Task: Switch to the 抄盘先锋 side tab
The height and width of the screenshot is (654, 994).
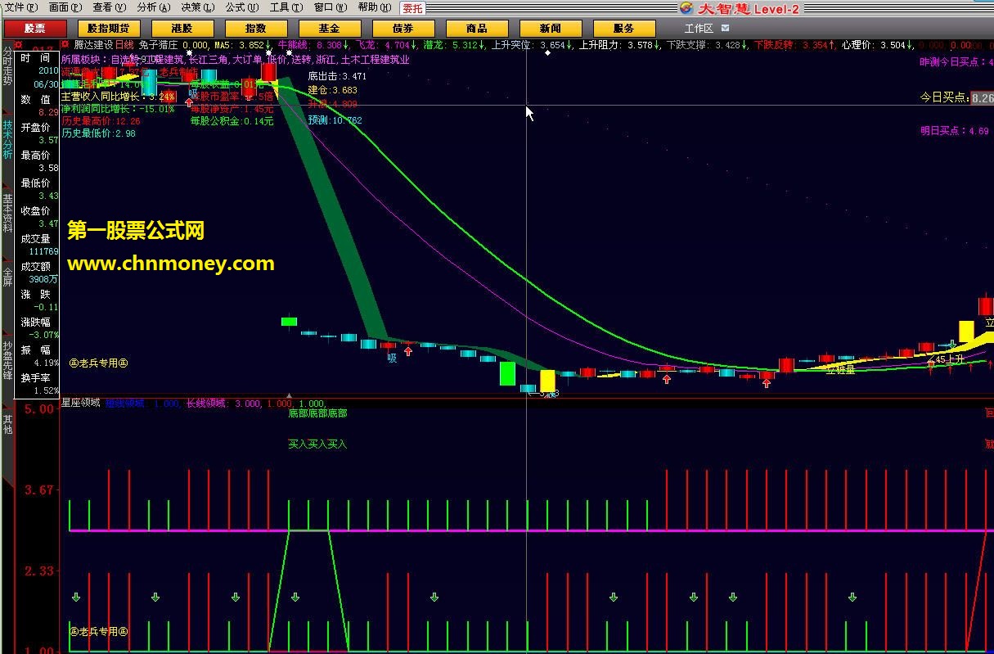Action: pos(7,360)
